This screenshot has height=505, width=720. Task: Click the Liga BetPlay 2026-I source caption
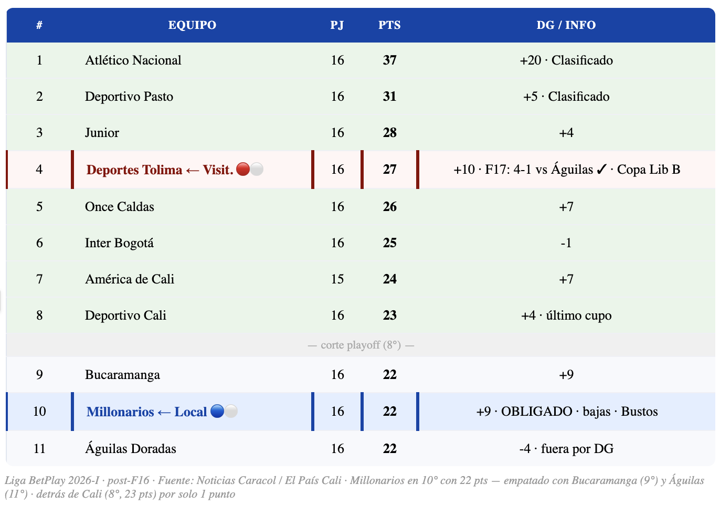pos(355,487)
